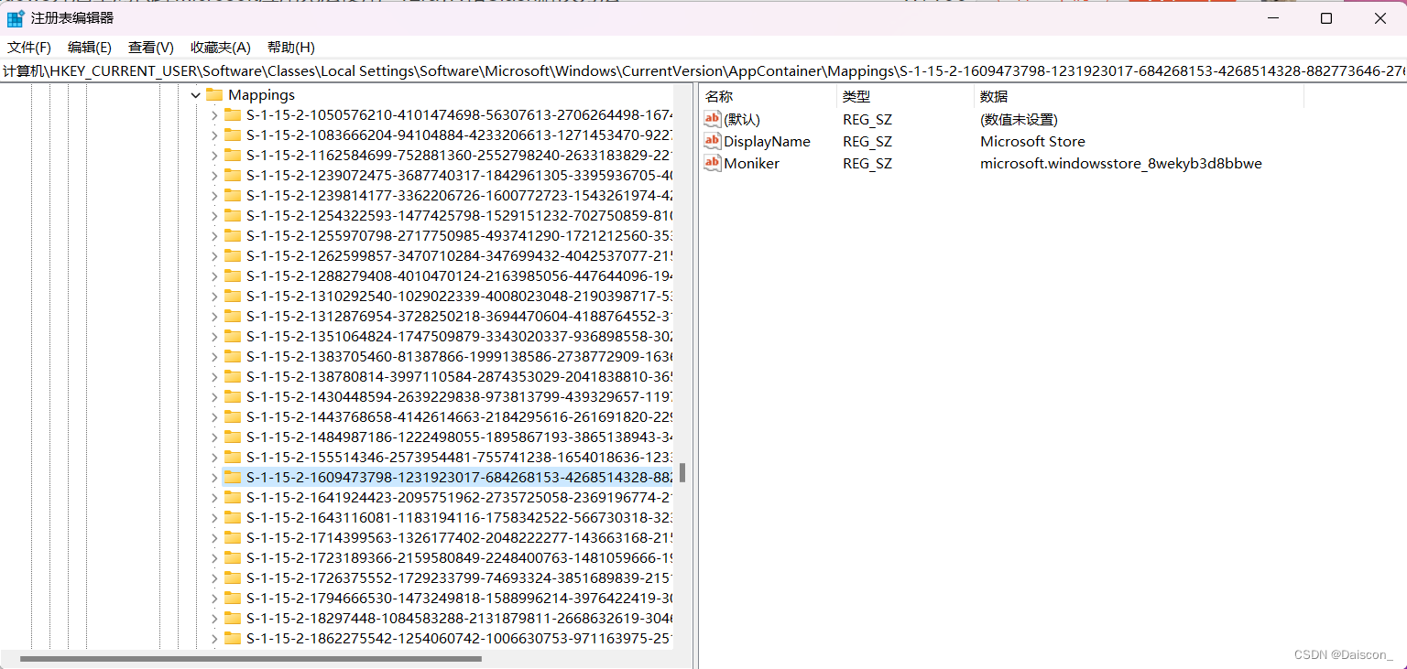
Task: Open the 收藏夹(A) menu
Action: pyautogui.click(x=220, y=47)
